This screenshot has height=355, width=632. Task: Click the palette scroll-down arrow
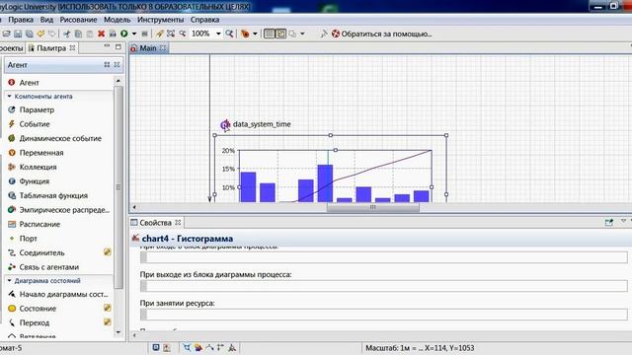click(118, 332)
